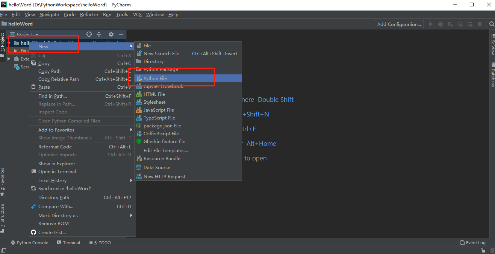The height and width of the screenshot is (254, 495).
Task: Open the Code menu
Action: point(70,14)
